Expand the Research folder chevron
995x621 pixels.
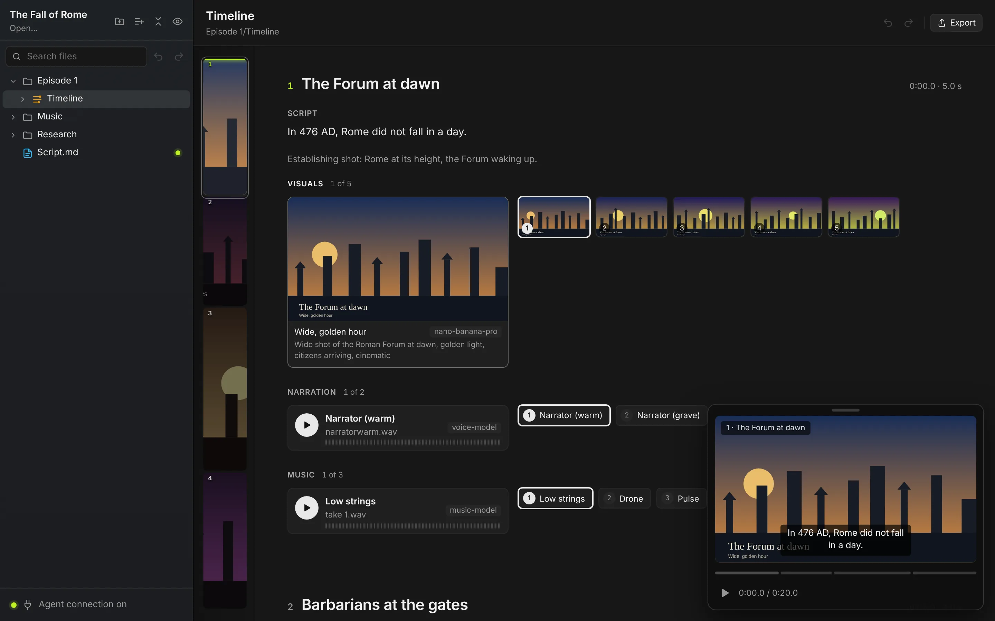point(13,135)
